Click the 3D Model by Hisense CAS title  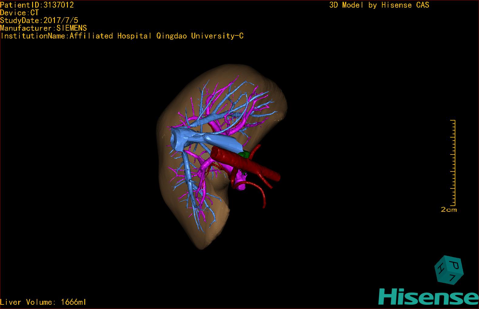click(379, 5)
